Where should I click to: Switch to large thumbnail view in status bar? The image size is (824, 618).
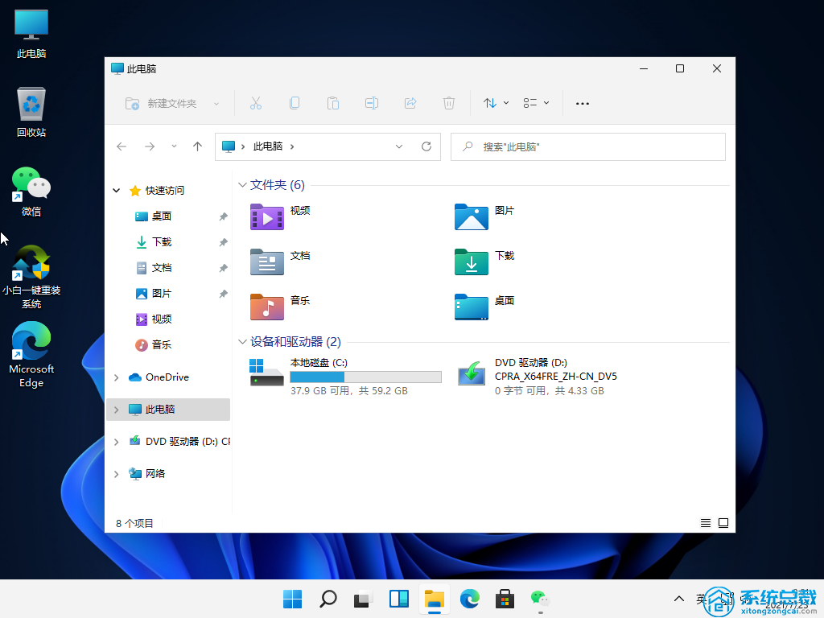click(723, 522)
